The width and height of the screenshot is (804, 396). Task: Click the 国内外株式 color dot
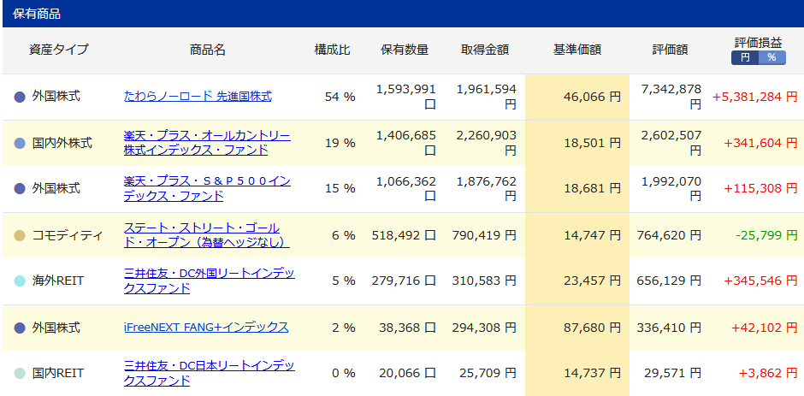point(20,143)
